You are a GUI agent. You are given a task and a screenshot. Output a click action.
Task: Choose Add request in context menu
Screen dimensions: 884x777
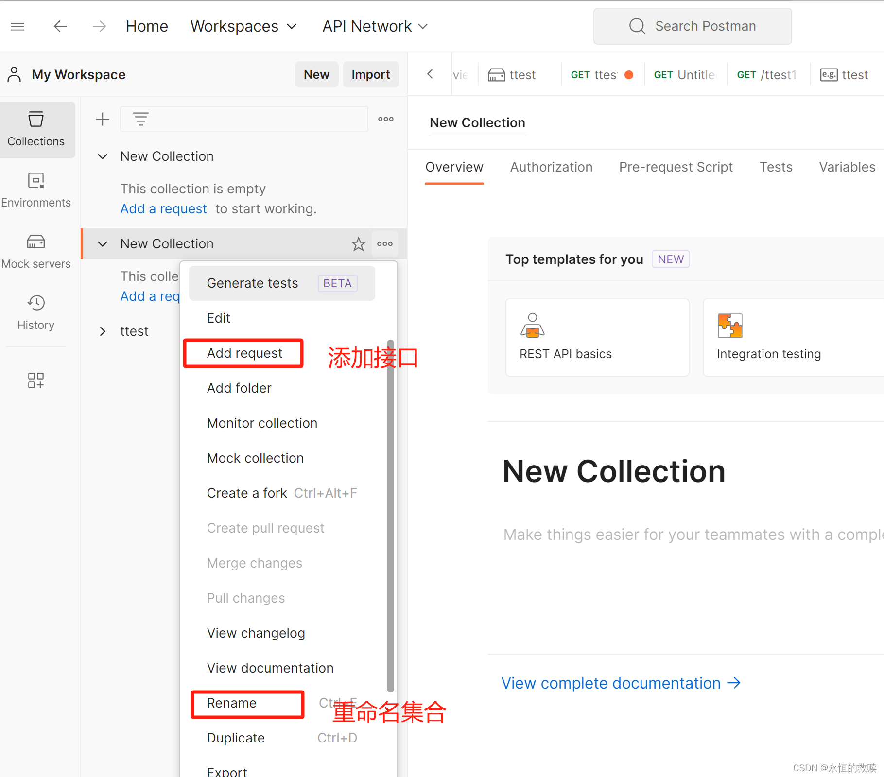[x=244, y=353]
